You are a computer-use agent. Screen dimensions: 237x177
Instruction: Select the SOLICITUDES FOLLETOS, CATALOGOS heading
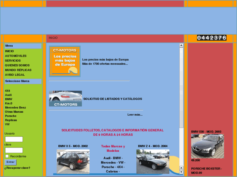coord(112,130)
